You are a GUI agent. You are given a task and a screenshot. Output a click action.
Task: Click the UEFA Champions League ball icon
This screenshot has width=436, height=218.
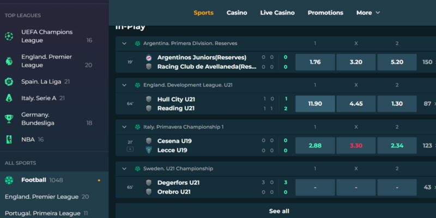click(9, 37)
